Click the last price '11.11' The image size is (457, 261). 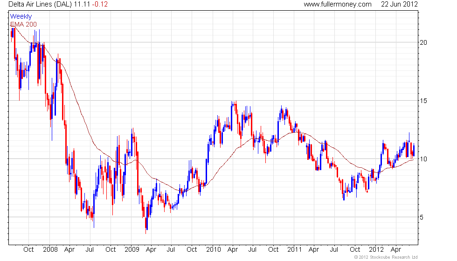(x=82, y=4)
